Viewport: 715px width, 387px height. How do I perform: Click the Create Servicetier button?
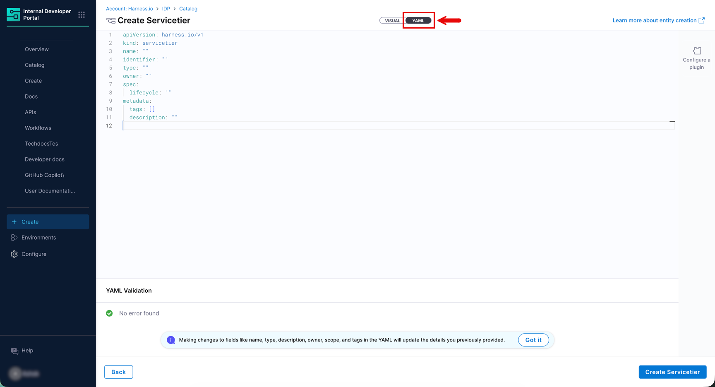(x=672, y=372)
